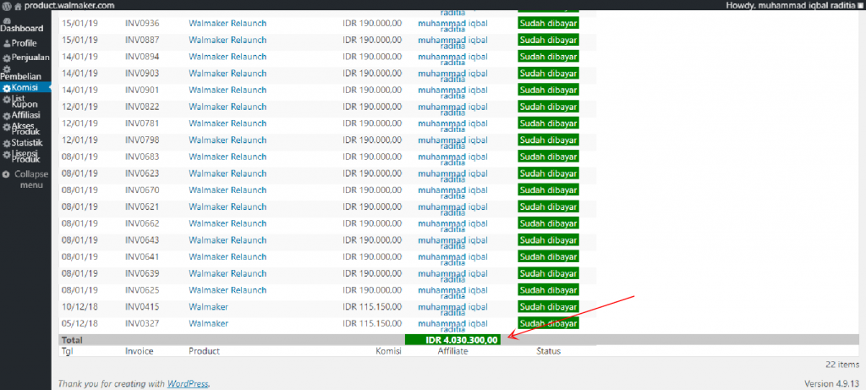Select the invoice number INV0639
The image size is (866, 390).
pyautogui.click(x=142, y=273)
